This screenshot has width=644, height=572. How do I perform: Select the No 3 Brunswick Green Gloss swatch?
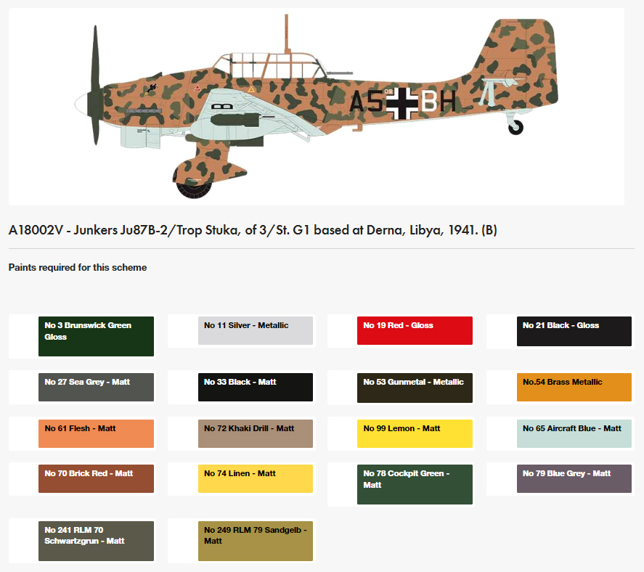point(96,336)
